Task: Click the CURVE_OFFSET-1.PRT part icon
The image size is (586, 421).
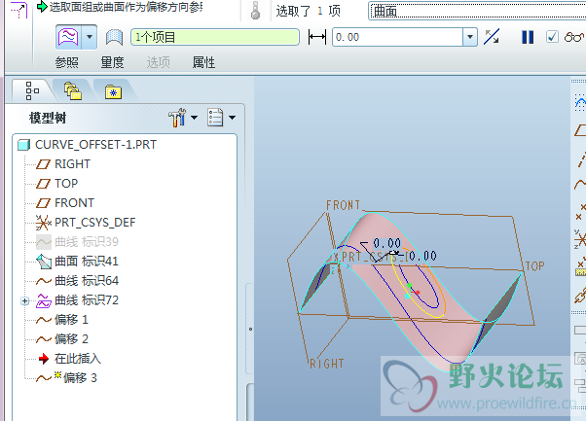Action: 24,145
